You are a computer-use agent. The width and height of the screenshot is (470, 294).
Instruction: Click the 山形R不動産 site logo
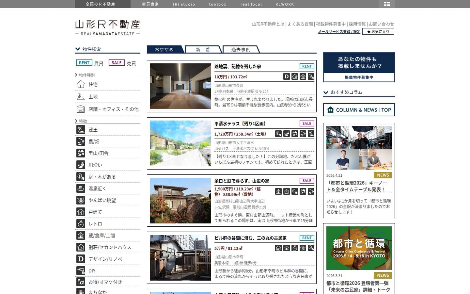tap(107, 27)
